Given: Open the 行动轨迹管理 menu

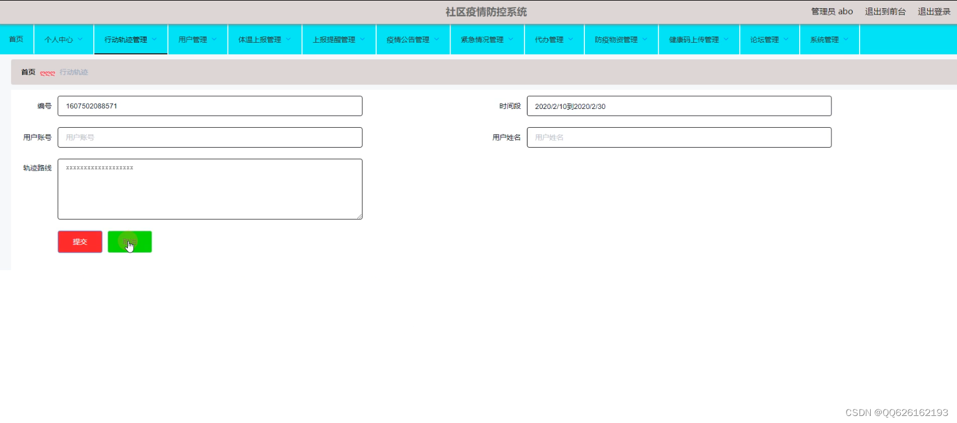Looking at the screenshot, I should pos(131,39).
